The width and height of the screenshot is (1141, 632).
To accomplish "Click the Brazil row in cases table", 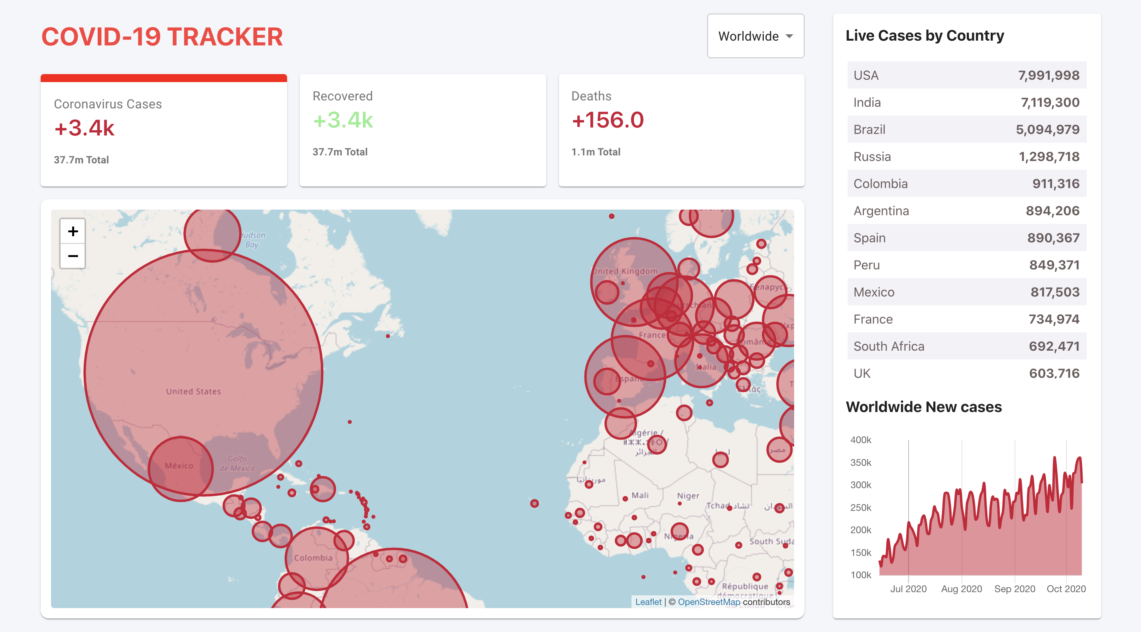I will coord(966,129).
